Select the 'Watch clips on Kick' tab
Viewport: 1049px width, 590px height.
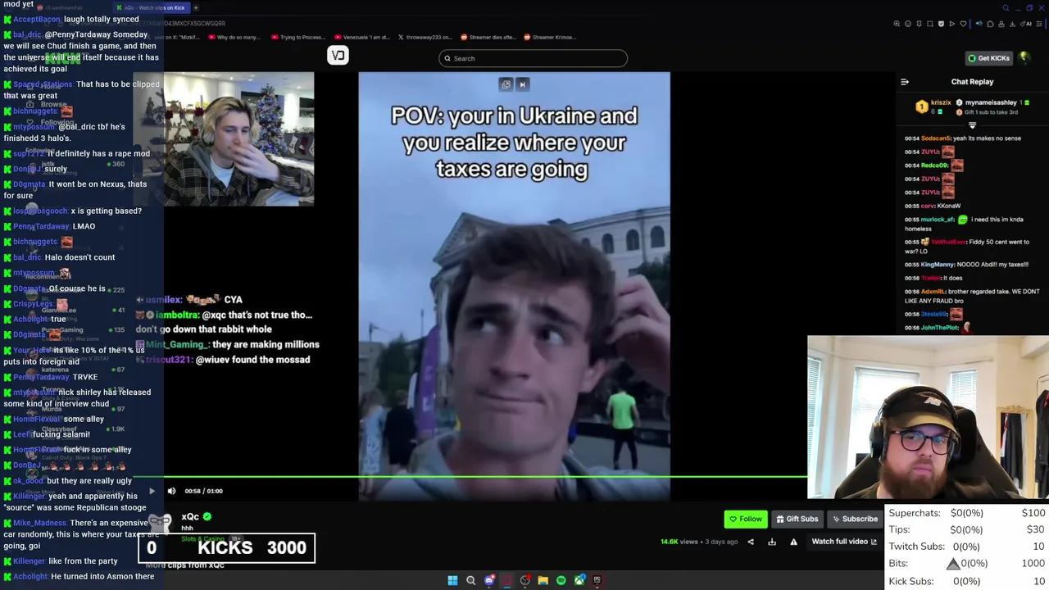click(x=153, y=7)
